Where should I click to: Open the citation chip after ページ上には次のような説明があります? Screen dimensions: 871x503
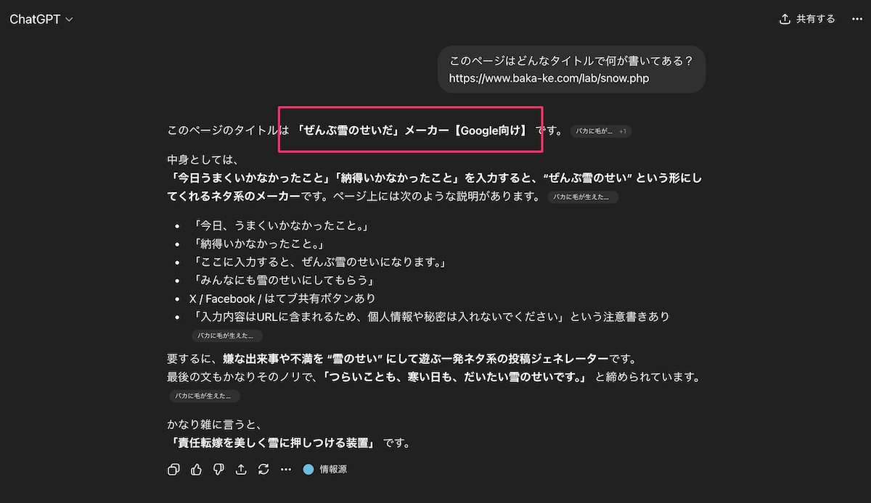click(582, 197)
